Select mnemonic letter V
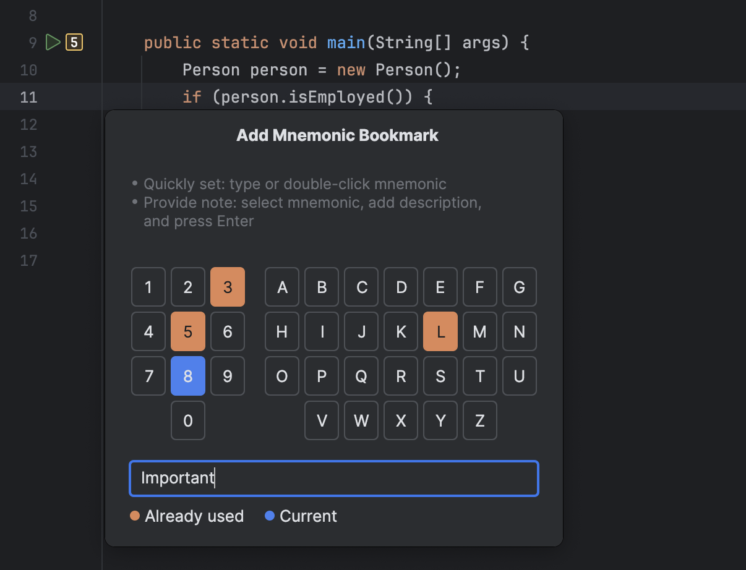746x570 pixels. tap(322, 420)
